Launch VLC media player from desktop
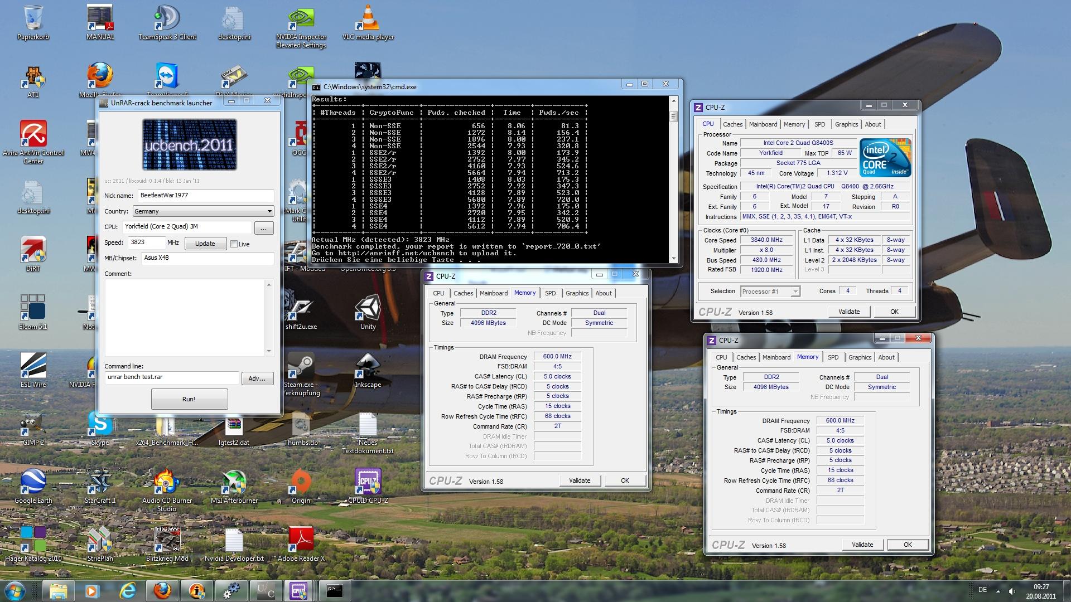This screenshot has width=1071, height=602. coord(368,22)
